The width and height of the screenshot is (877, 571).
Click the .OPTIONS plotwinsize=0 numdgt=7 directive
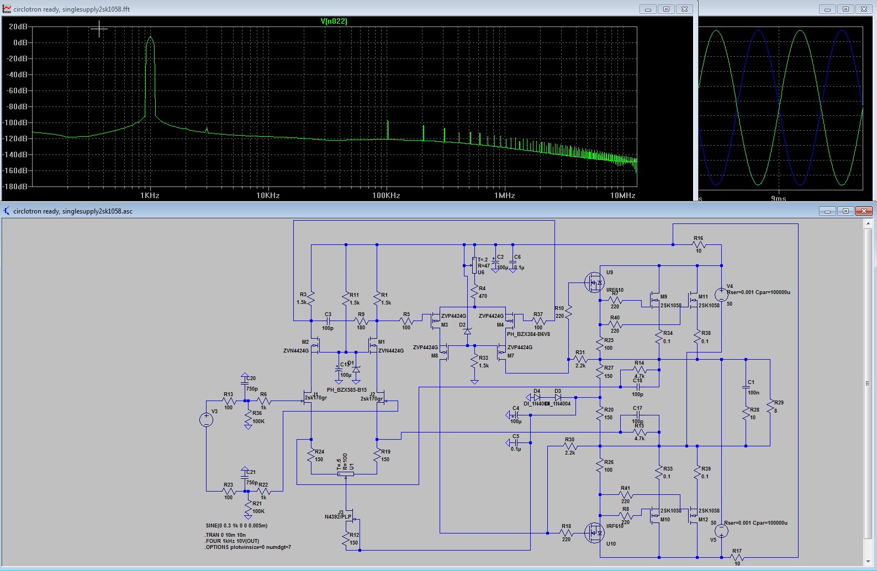[247, 547]
